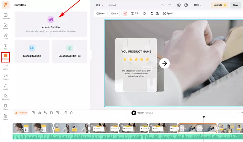Select YOU PRODUCT NAME text on canvas

coord(136,52)
